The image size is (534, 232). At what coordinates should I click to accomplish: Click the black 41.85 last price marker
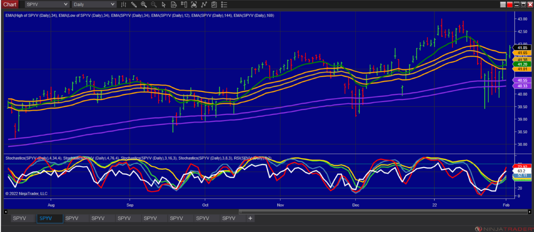(522, 48)
